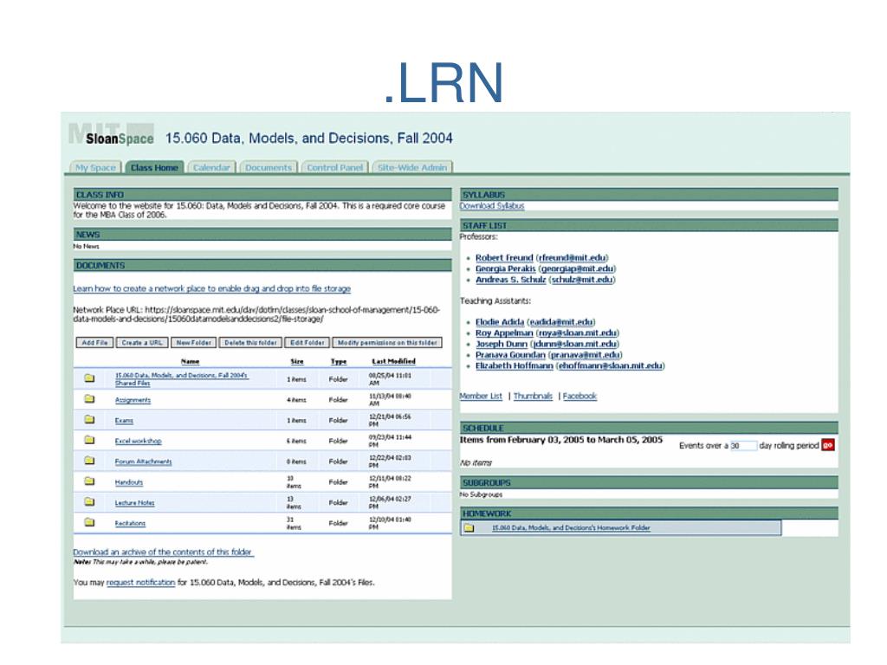Open the Handouts folder link
Image resolution: width=887 pixels, height=665 pixels.
(x=129, y=481)
